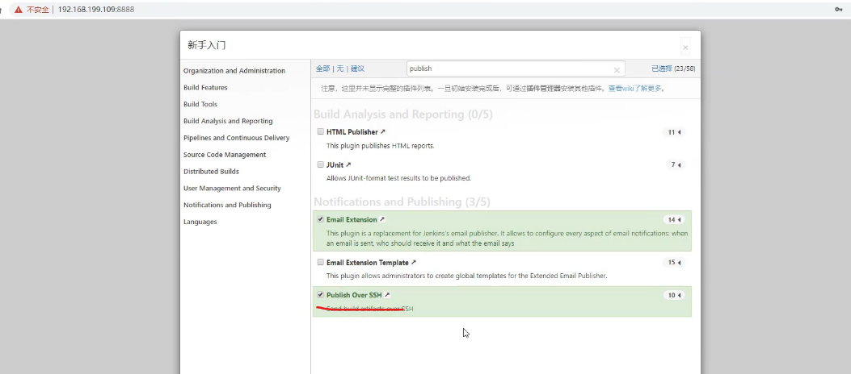The image size is (851, 374).
Task: Select Build Tools category in sidebar
Action: (200, 104)
